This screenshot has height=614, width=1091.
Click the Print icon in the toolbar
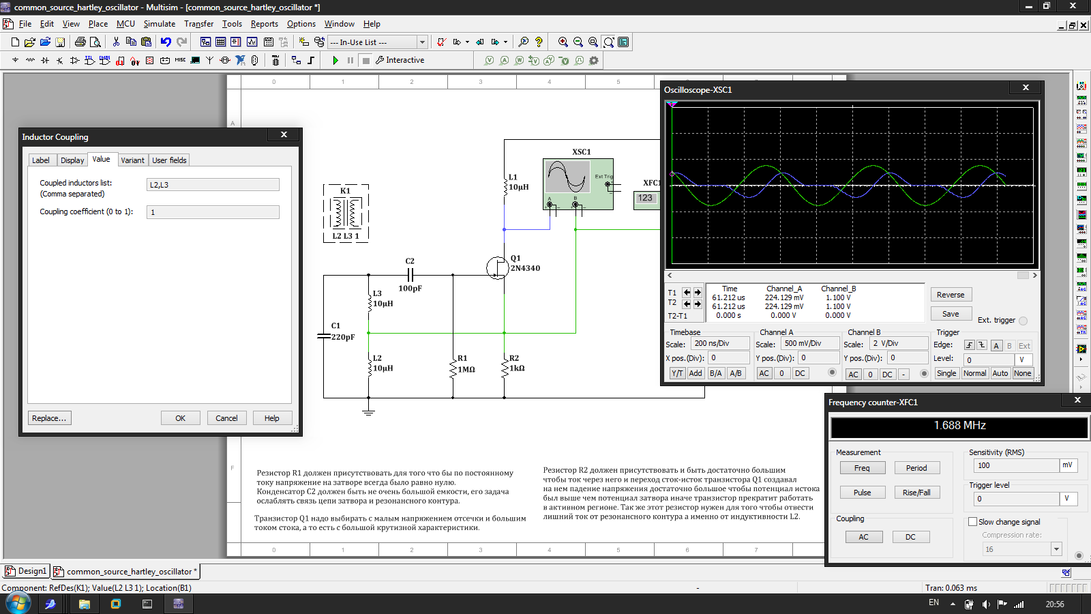coord(80,42)
